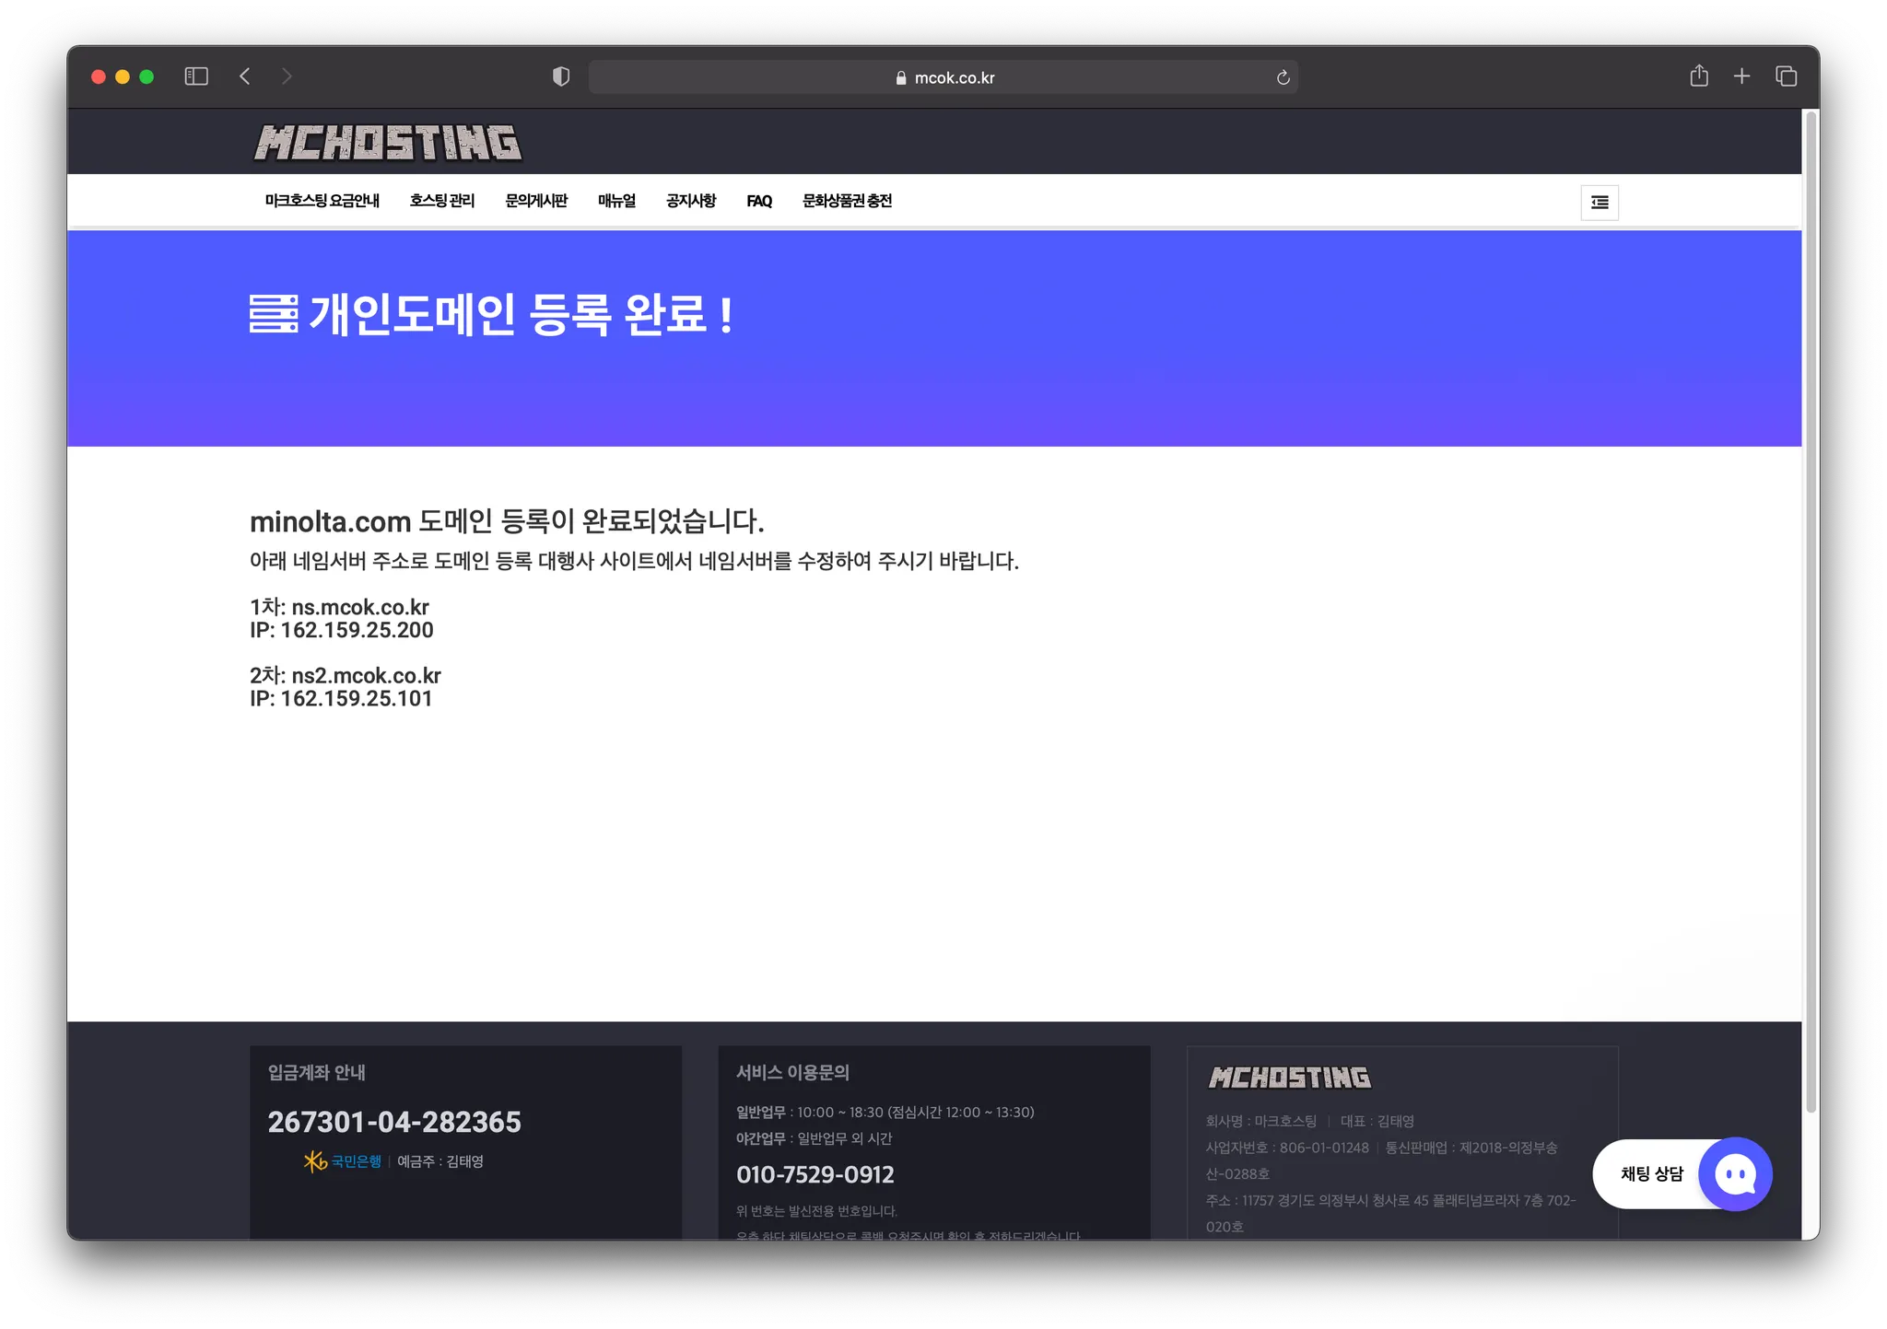Open a new tab with the plus icon
The height and width of the screenshot is (1329, 1887).
pos(1741,76)
